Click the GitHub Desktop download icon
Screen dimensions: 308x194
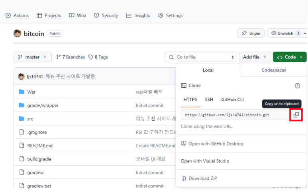tap(183, 144)
